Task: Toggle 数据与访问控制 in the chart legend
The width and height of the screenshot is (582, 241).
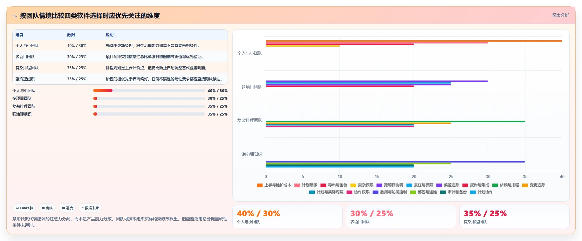Action: (390, 192)
